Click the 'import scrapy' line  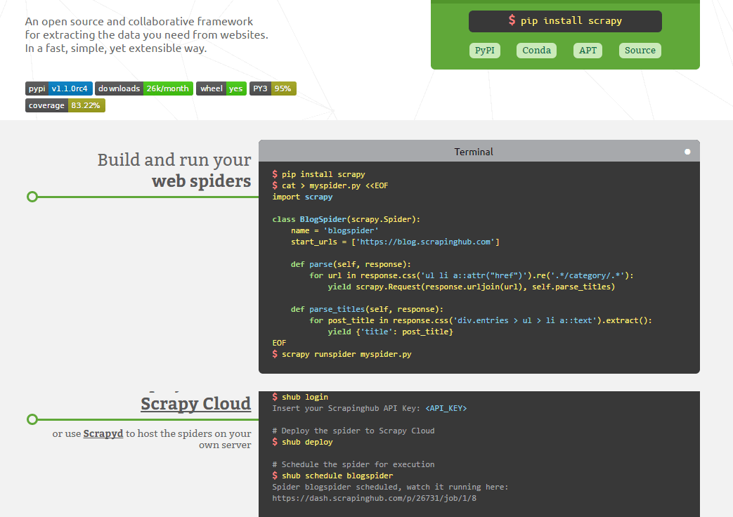point(302,197)
